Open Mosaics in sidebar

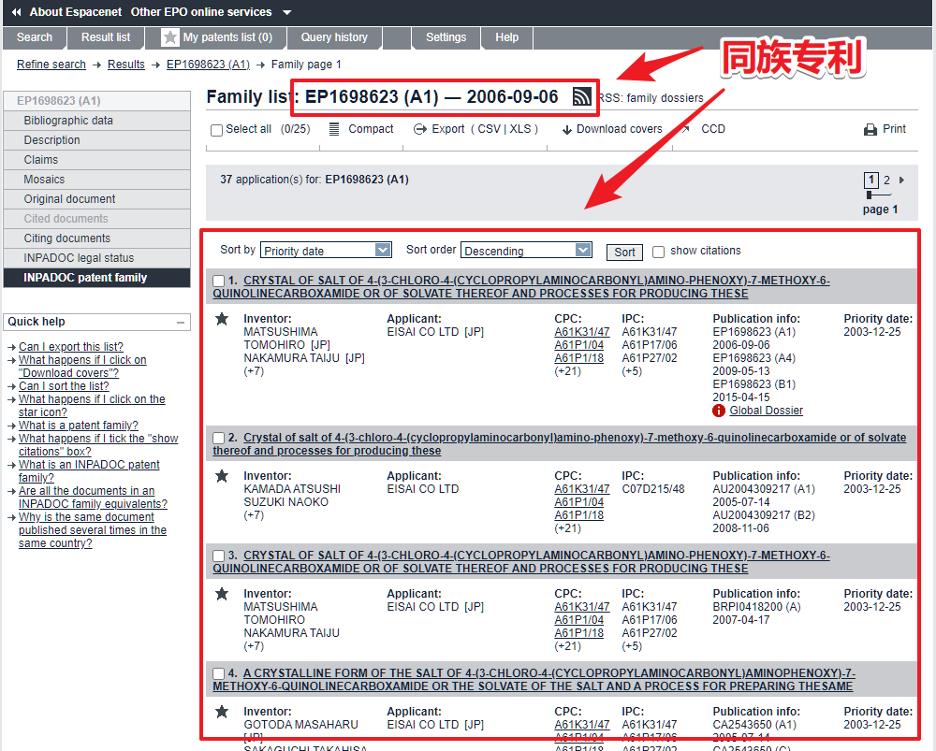[96, 180]
